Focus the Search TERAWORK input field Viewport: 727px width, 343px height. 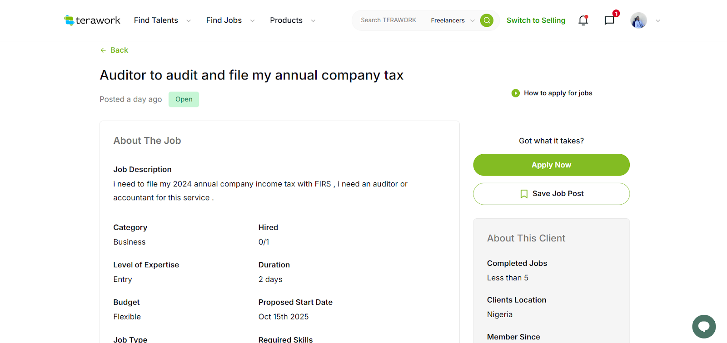[388, 20]
